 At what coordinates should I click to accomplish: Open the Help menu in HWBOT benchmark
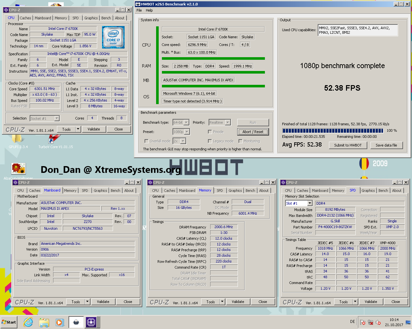point(149,10)
